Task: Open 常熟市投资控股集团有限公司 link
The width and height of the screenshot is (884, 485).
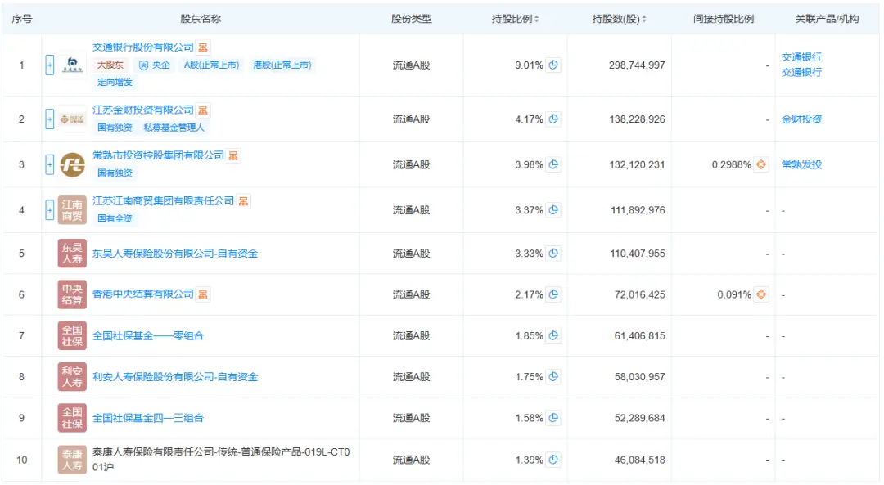Action: [x=158, y=155]
